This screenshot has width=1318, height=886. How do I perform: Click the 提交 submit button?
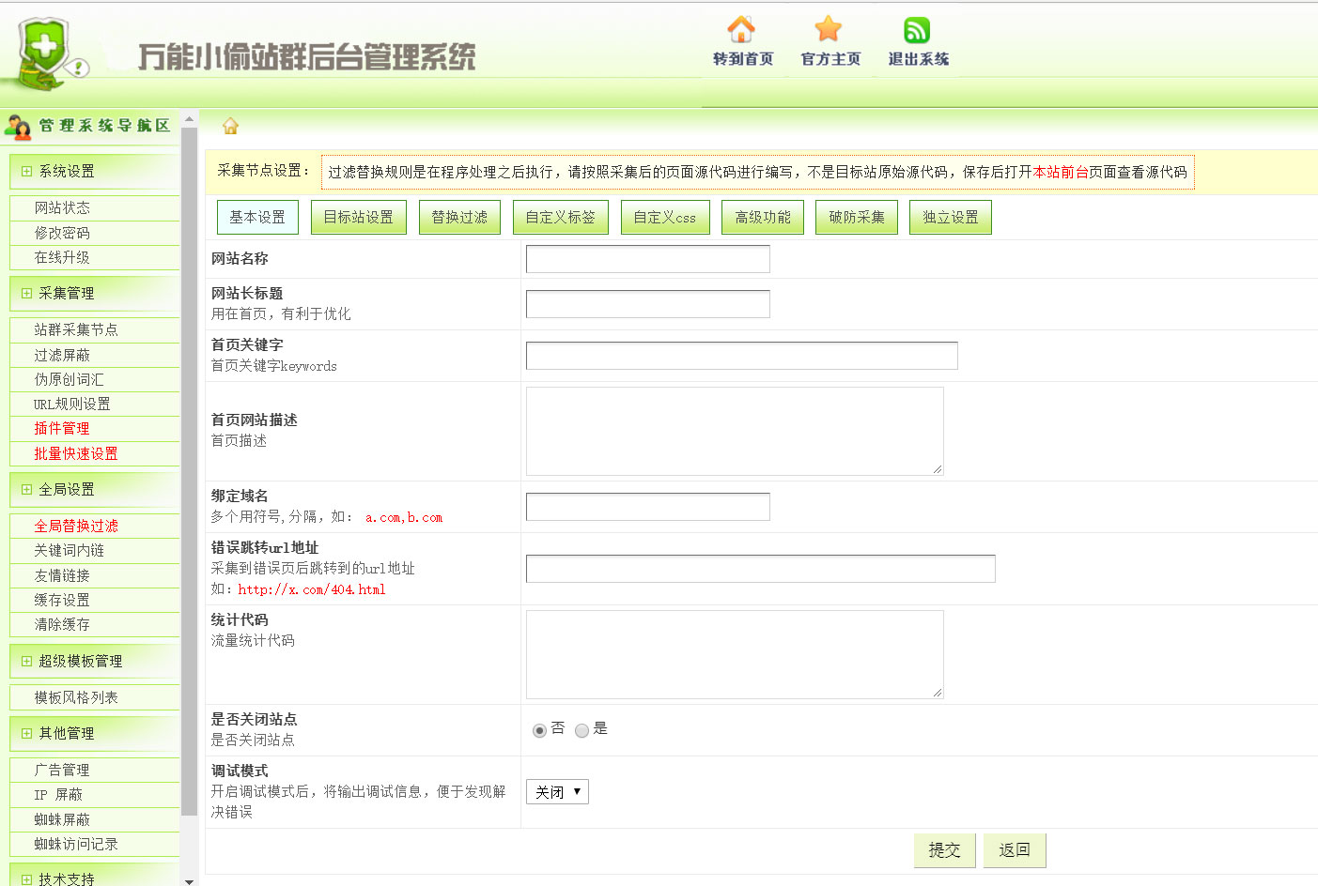(944, 850)
